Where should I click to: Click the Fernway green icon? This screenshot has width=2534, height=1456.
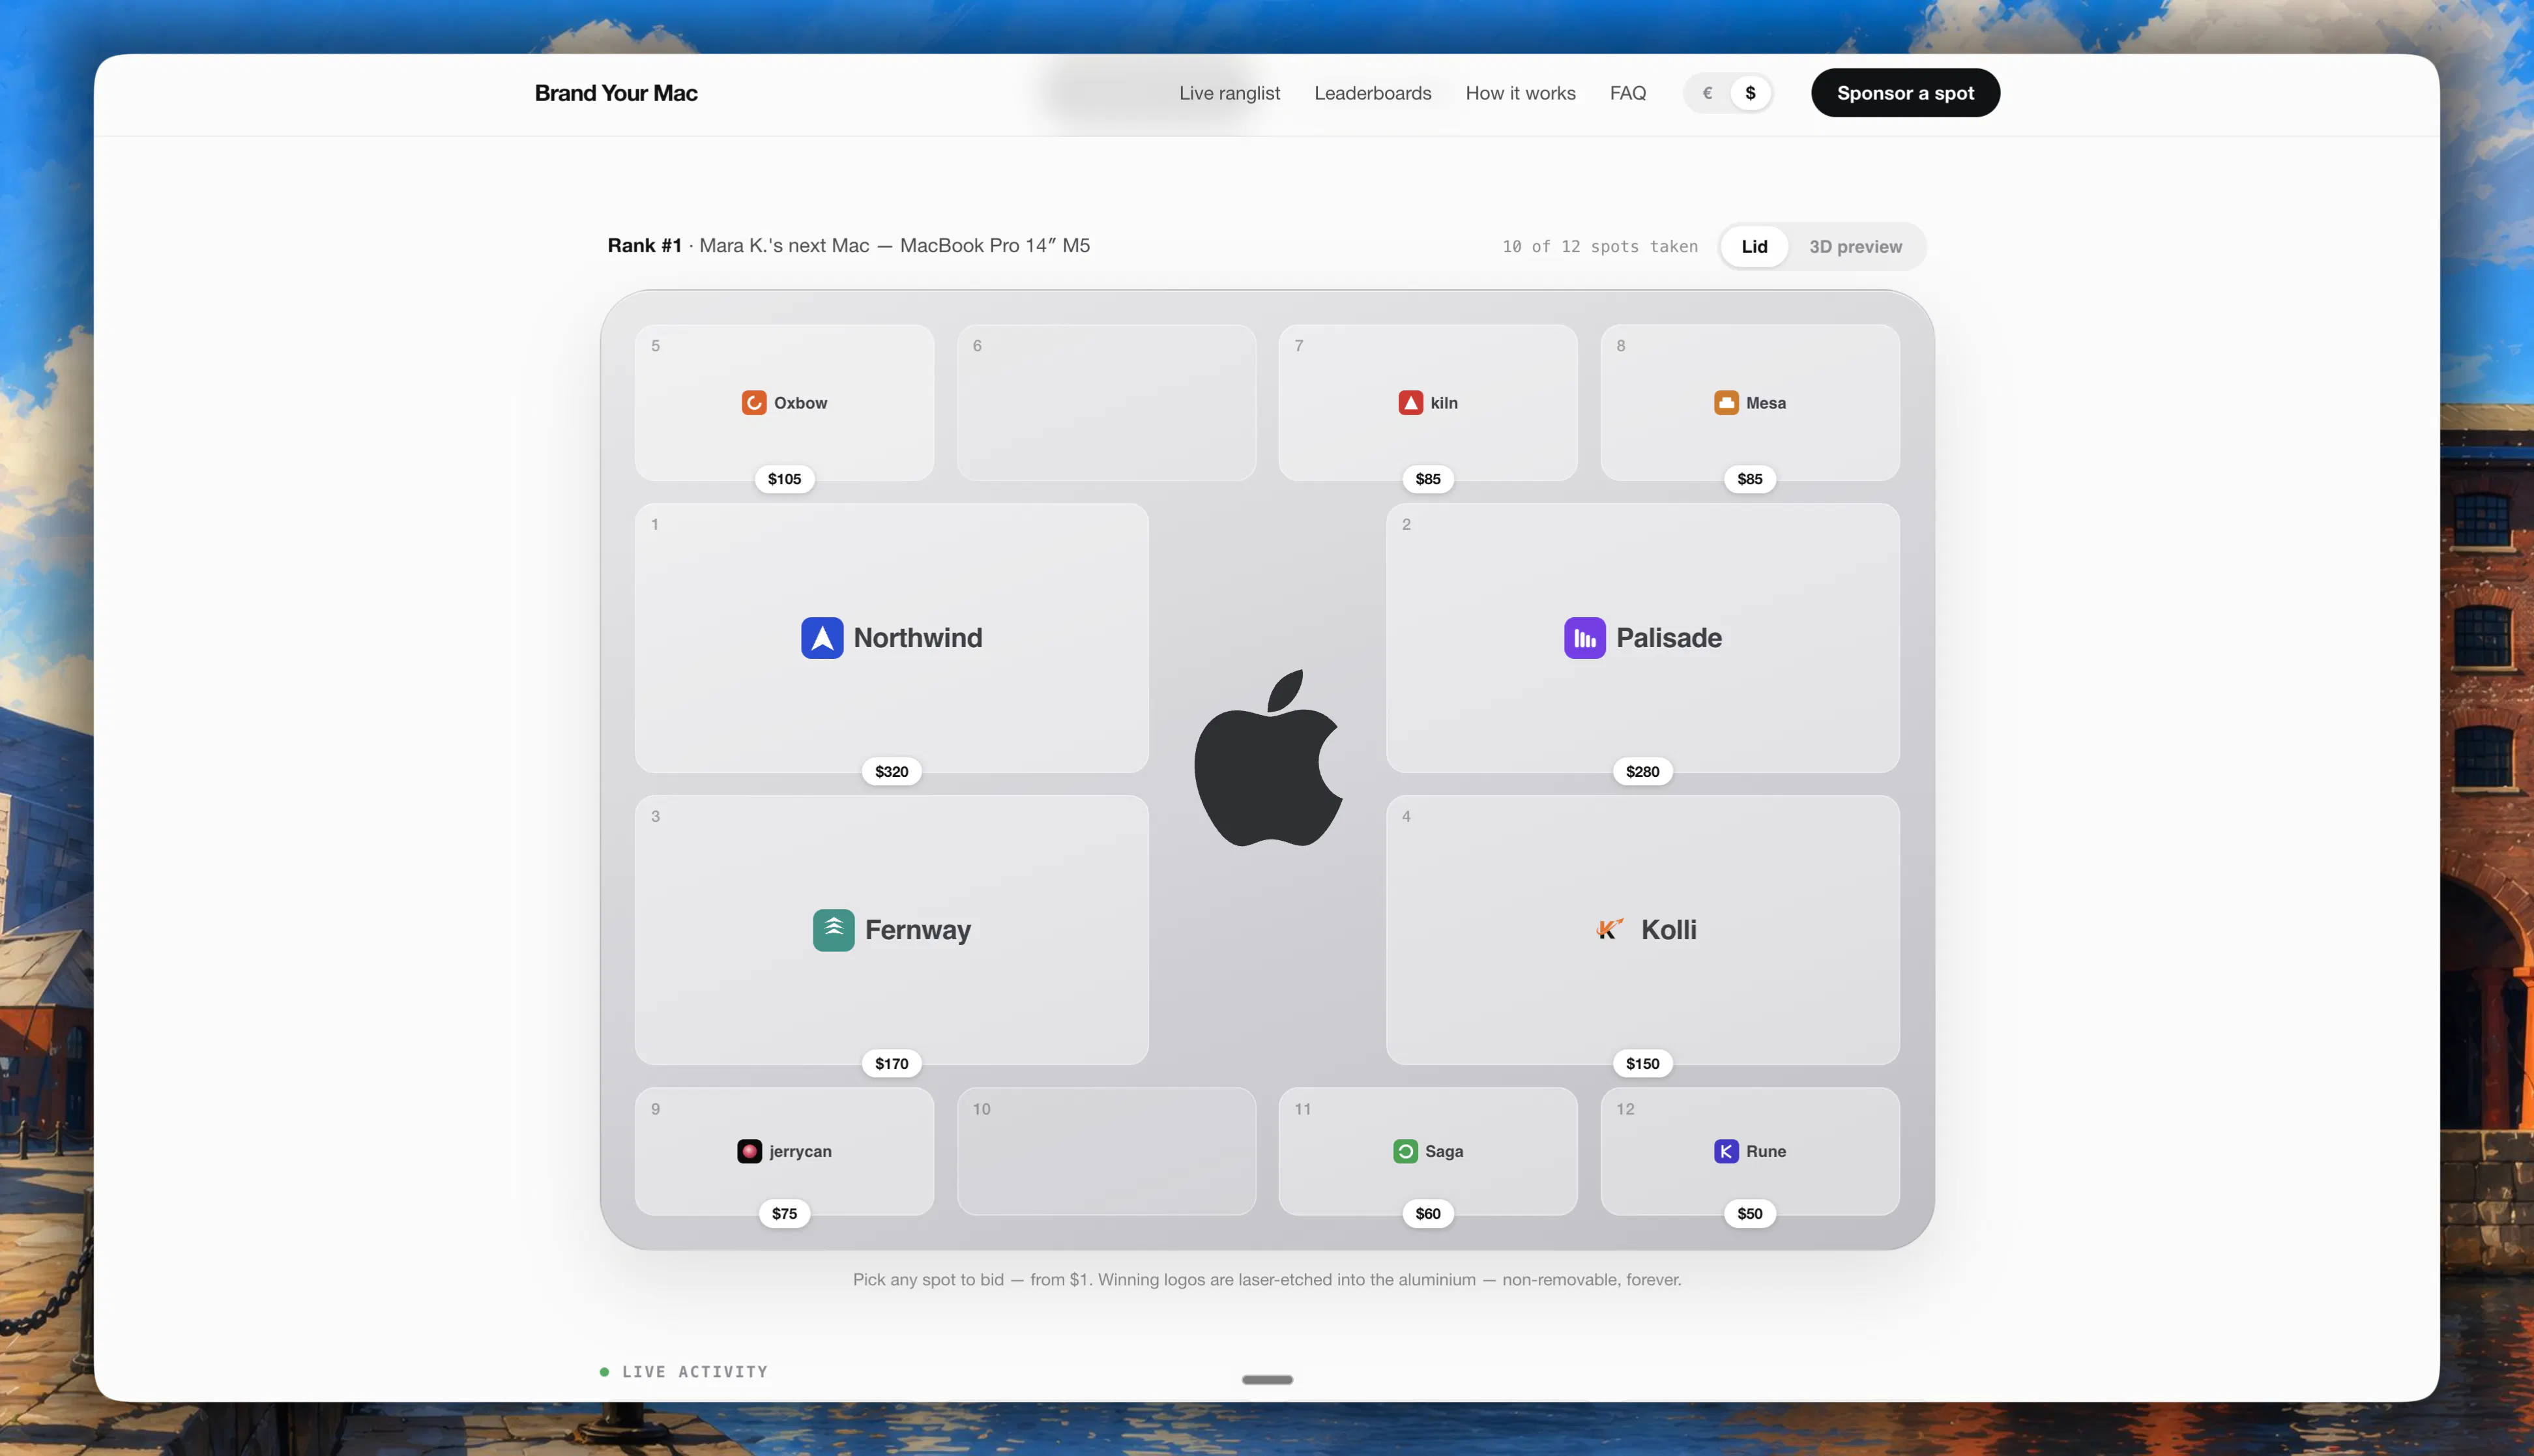[833, 930]
